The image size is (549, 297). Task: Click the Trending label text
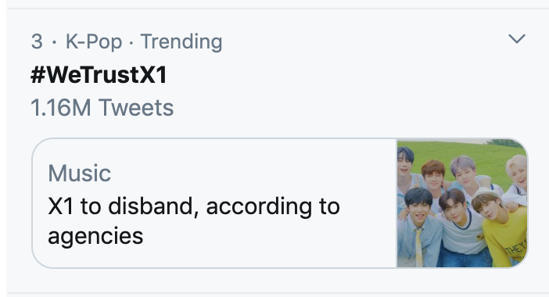pos(181,42)
